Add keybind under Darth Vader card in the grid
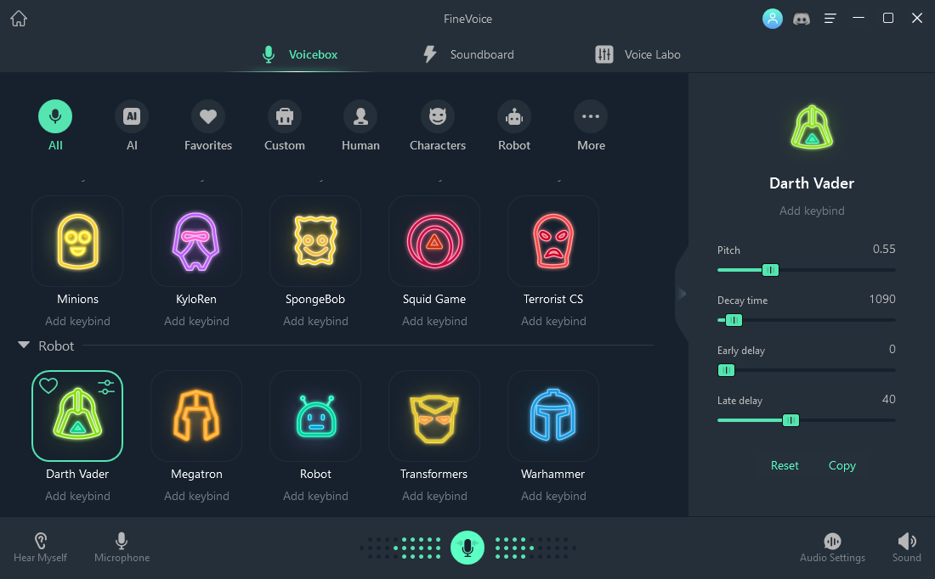The height and width of the screenshot is (579, 935). (x=77, y=496)
